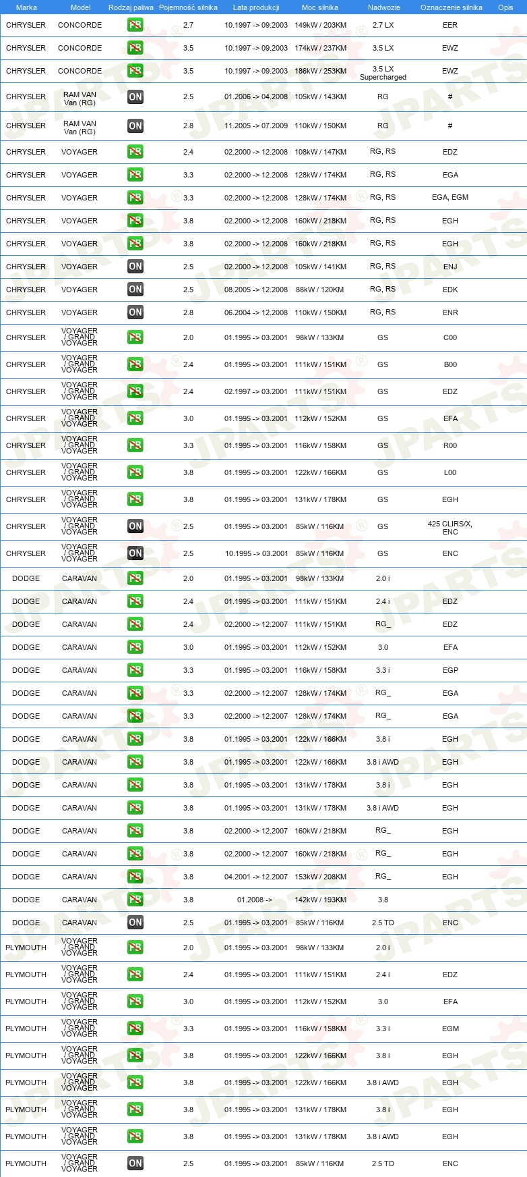Click petrol icon in Dodge Caravan 2.0 i row
Screen dimensions: 527x1177
[x=135, y=578]
